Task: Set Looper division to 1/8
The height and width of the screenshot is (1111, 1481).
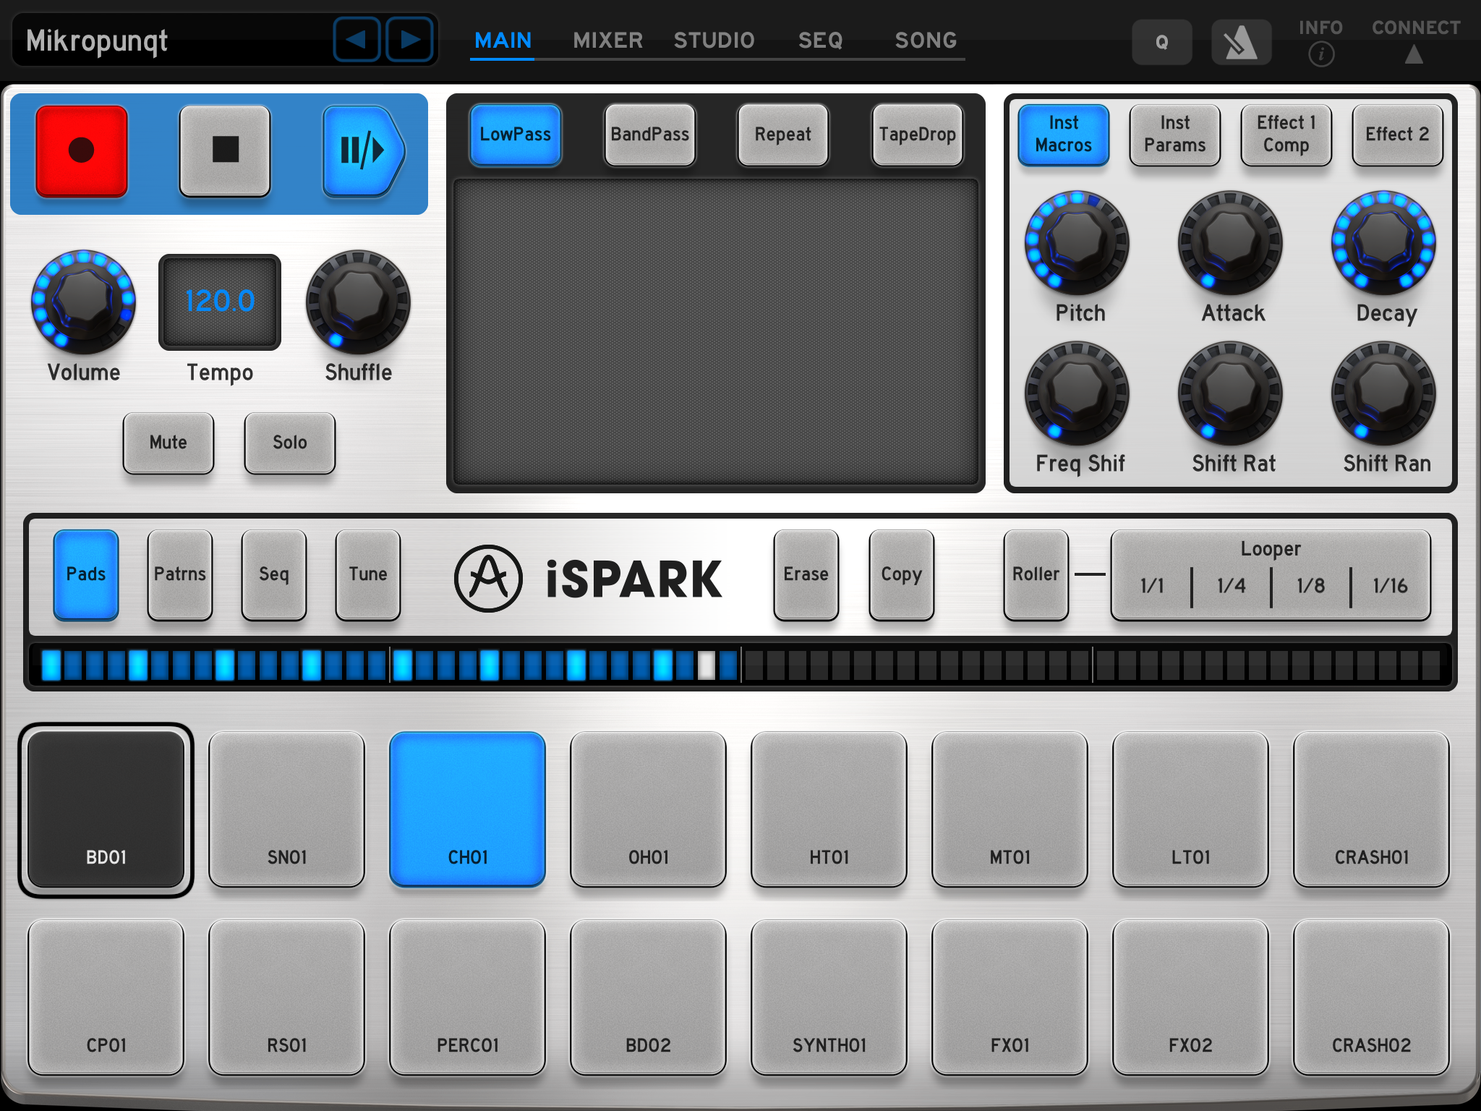Action: click(x=1311, y=586)
